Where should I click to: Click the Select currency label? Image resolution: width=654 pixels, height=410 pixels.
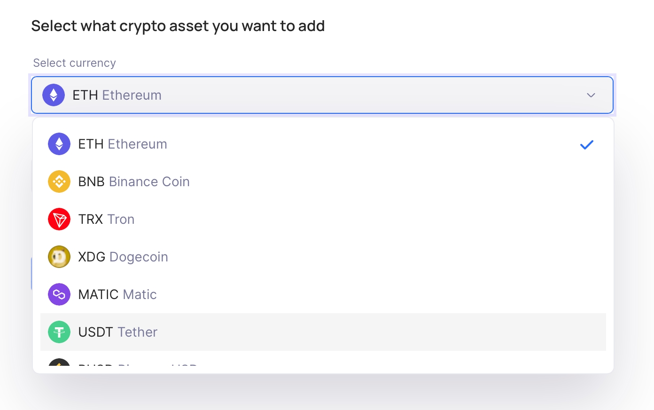pyautogui.click(x=74, y=63)
